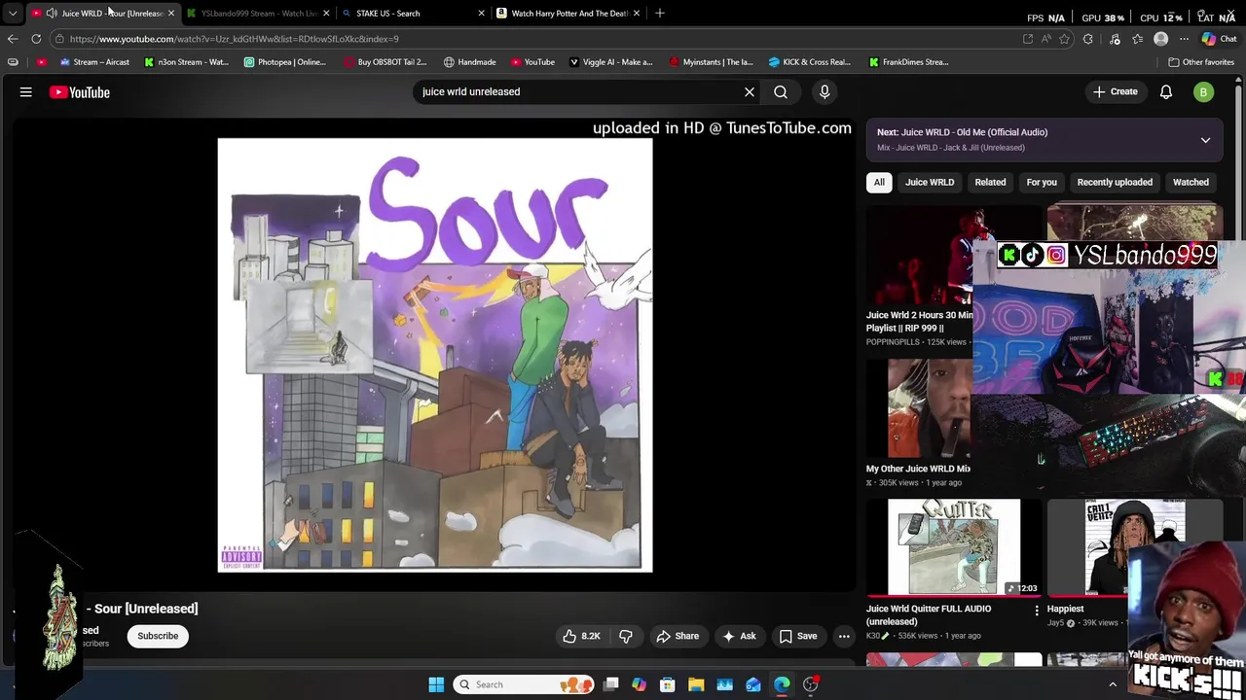Click the Sour album art video player
Viewport: 1246px width, 700px height.
point(435,355)
